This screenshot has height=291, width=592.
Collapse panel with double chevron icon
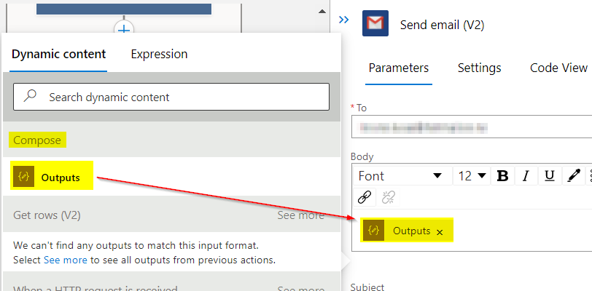point(345,20)
